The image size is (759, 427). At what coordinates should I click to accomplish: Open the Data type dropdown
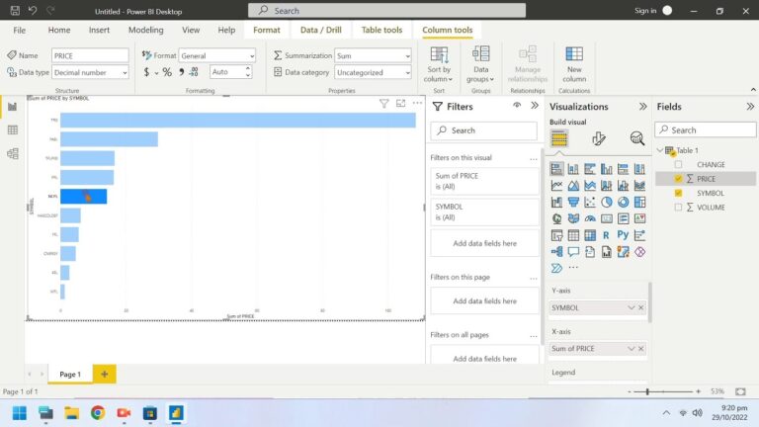click(x=90, y=72)
